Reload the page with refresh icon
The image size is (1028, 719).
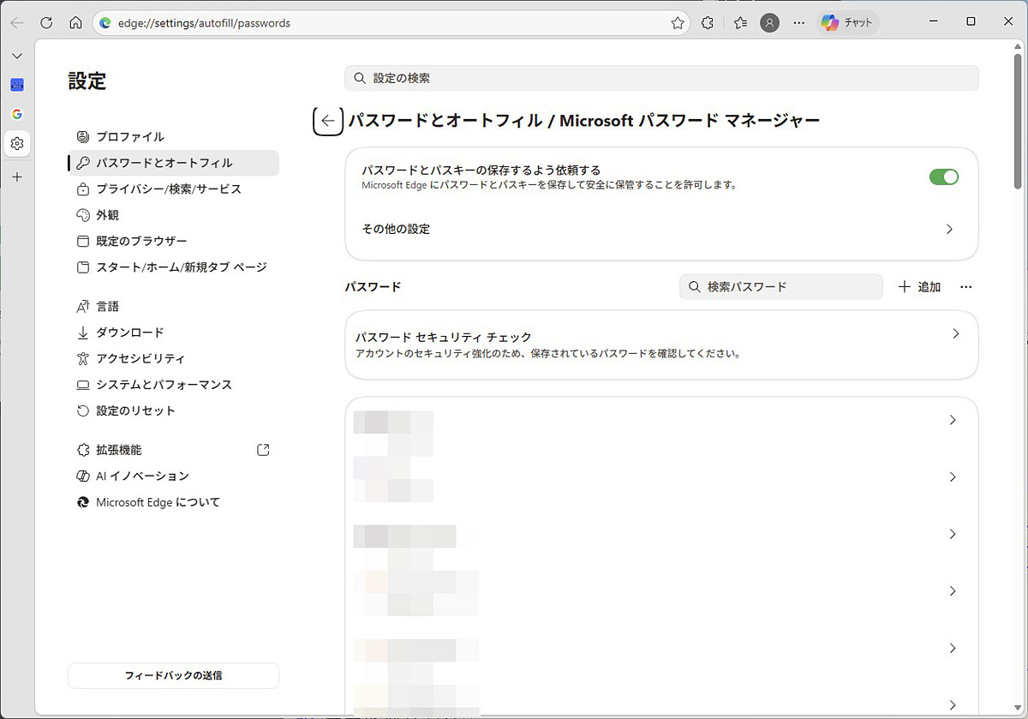(x=46, y=23)
